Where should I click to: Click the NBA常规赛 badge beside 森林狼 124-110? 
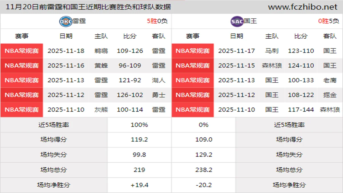click(x=192, y=65)
